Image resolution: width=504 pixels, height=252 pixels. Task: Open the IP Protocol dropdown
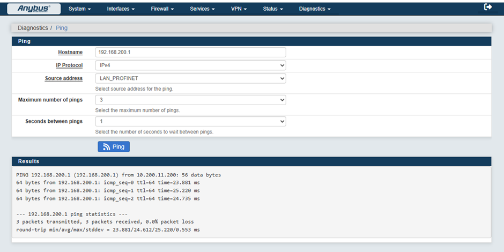pyautogui.click(x=190, y=65)
